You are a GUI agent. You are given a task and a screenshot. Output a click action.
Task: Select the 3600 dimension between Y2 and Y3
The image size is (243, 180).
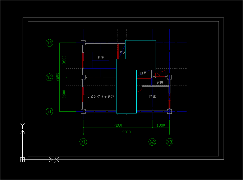tap(64, 60)
